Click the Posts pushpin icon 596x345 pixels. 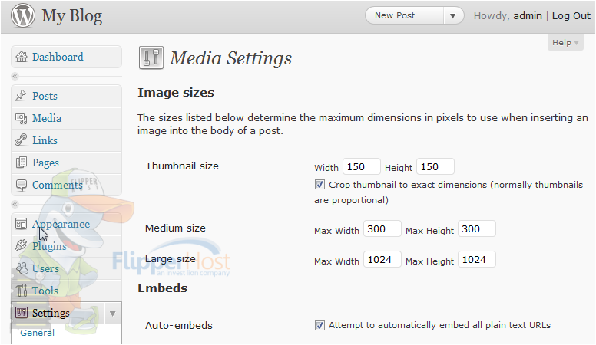pos(21,96)
